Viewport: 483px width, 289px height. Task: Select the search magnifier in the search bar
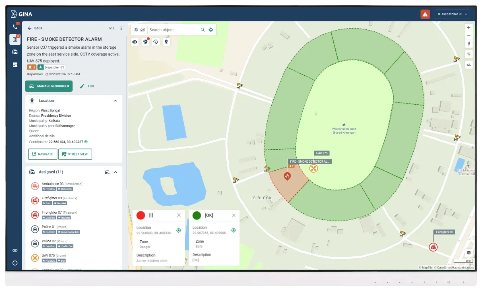click(204, 29)
